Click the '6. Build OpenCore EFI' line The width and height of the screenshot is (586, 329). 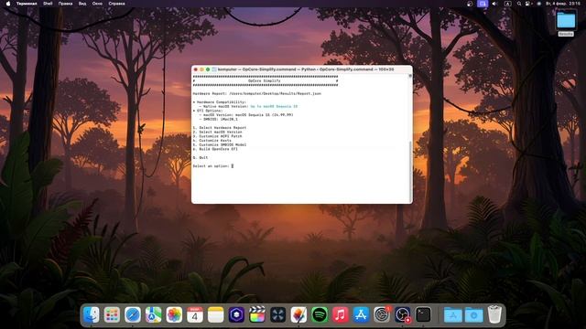tap(215, 149)
